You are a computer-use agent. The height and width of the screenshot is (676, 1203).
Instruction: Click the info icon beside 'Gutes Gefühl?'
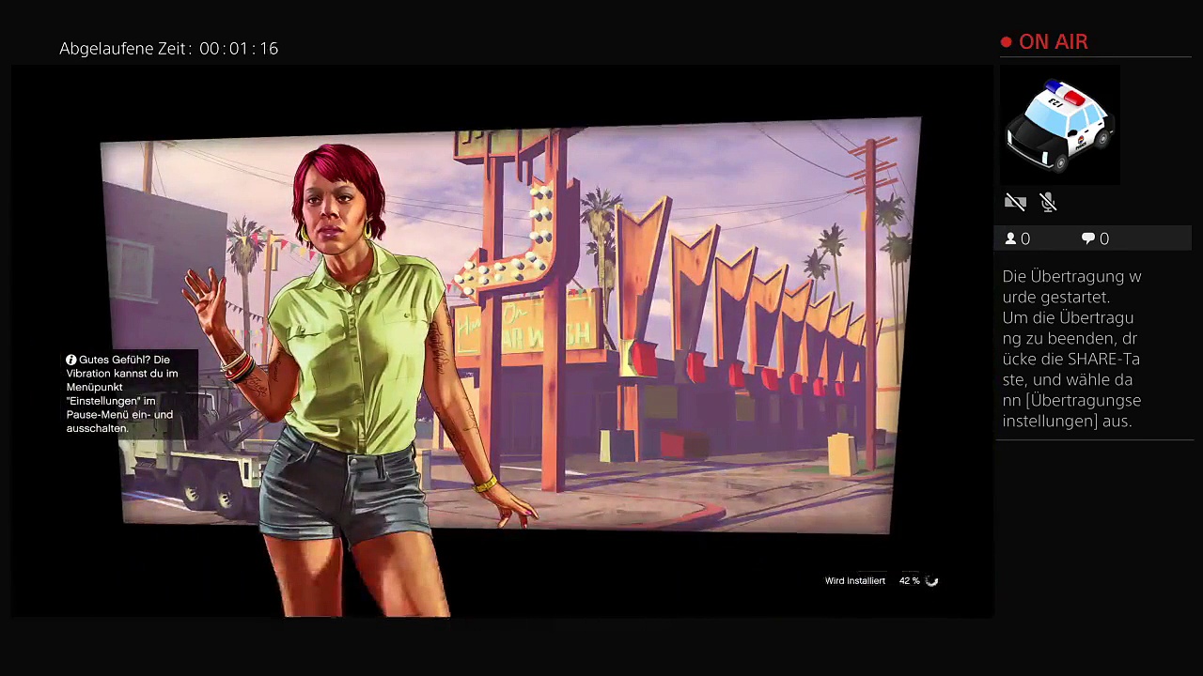pyautogui.click(x=70, y=360)
